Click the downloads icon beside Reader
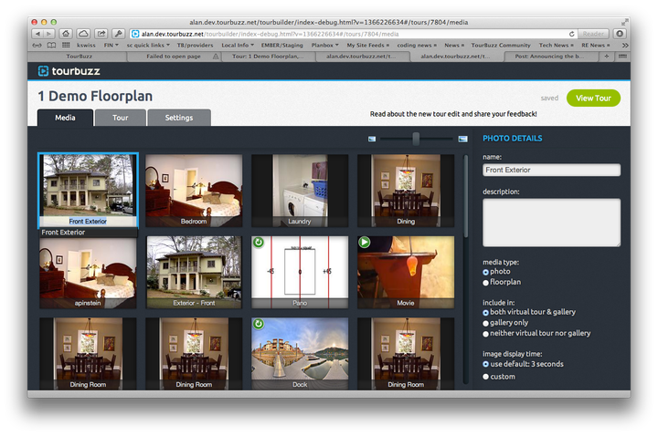The image size is (658, 436). pyautogui.click(x=620, y=34)
